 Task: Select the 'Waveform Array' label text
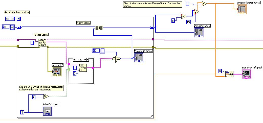click(x=144, y=51)
